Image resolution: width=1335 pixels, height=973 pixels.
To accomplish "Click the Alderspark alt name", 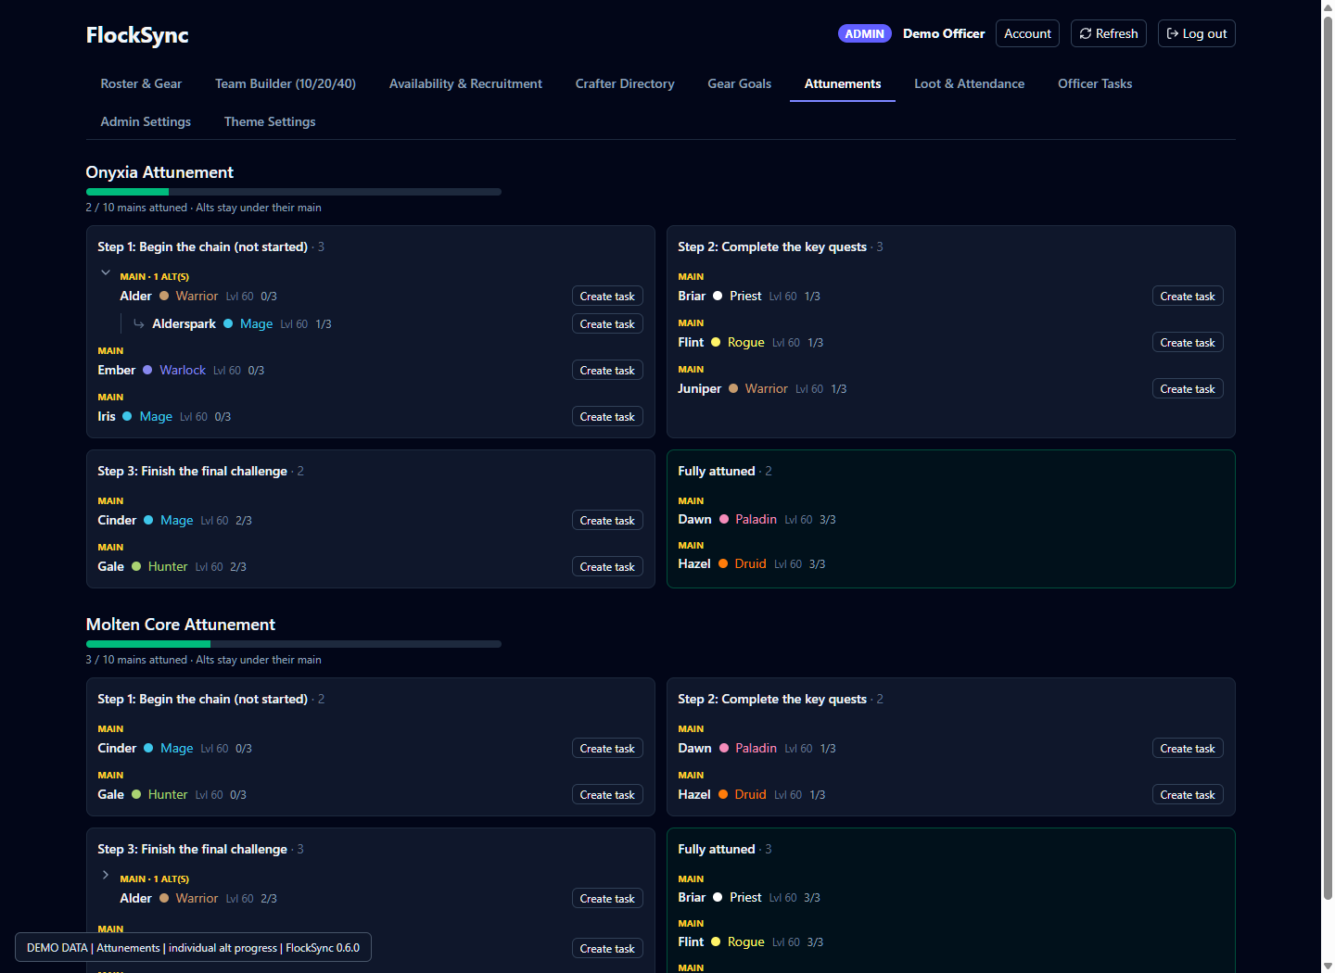I will (x=184, y=324).
